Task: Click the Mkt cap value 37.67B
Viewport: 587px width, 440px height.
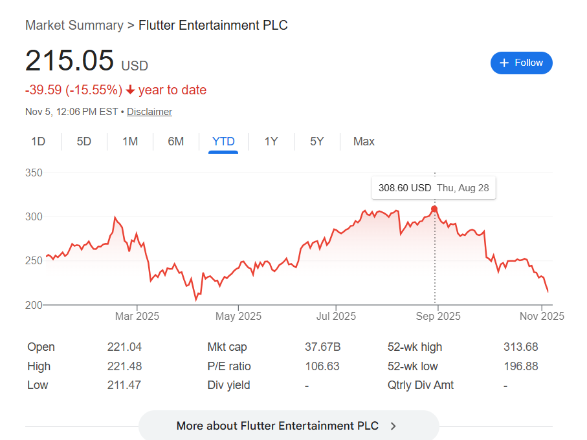Action: 322,347
